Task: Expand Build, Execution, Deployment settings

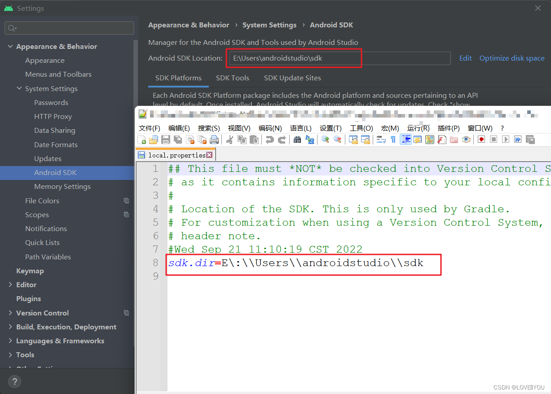Action: (10, 327)
